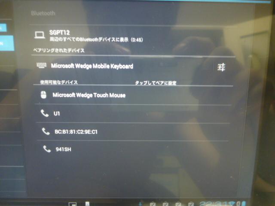Tap the mouse icon beside Wedge Touch Mouse
Screen dimensions: 275x206
pos(43,95)
